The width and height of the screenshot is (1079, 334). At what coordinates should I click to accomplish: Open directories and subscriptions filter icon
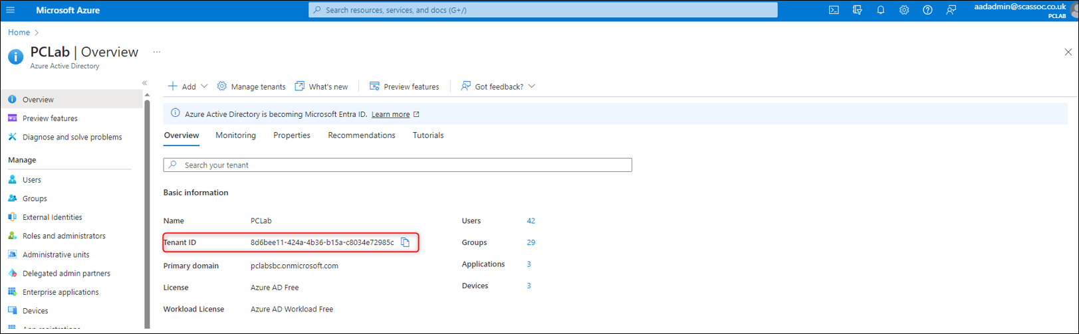coord(857,10)
